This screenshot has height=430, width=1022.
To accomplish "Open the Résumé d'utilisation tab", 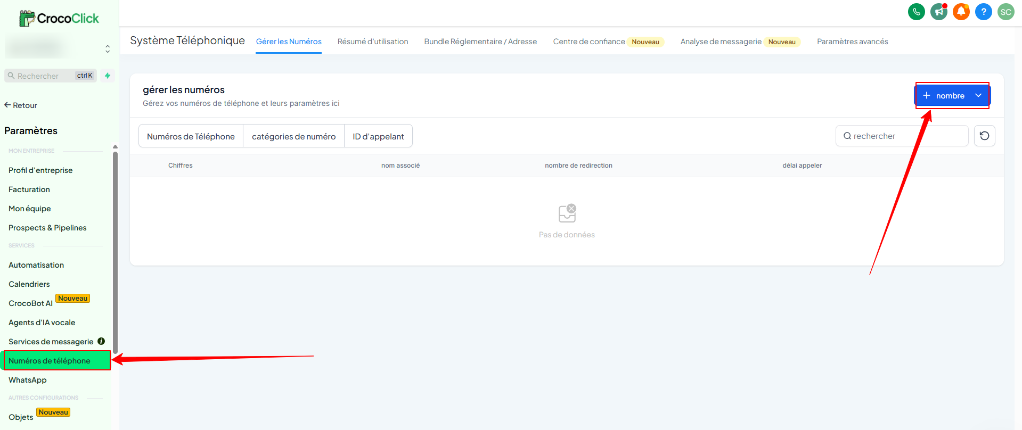I will [x=373, y=42].
